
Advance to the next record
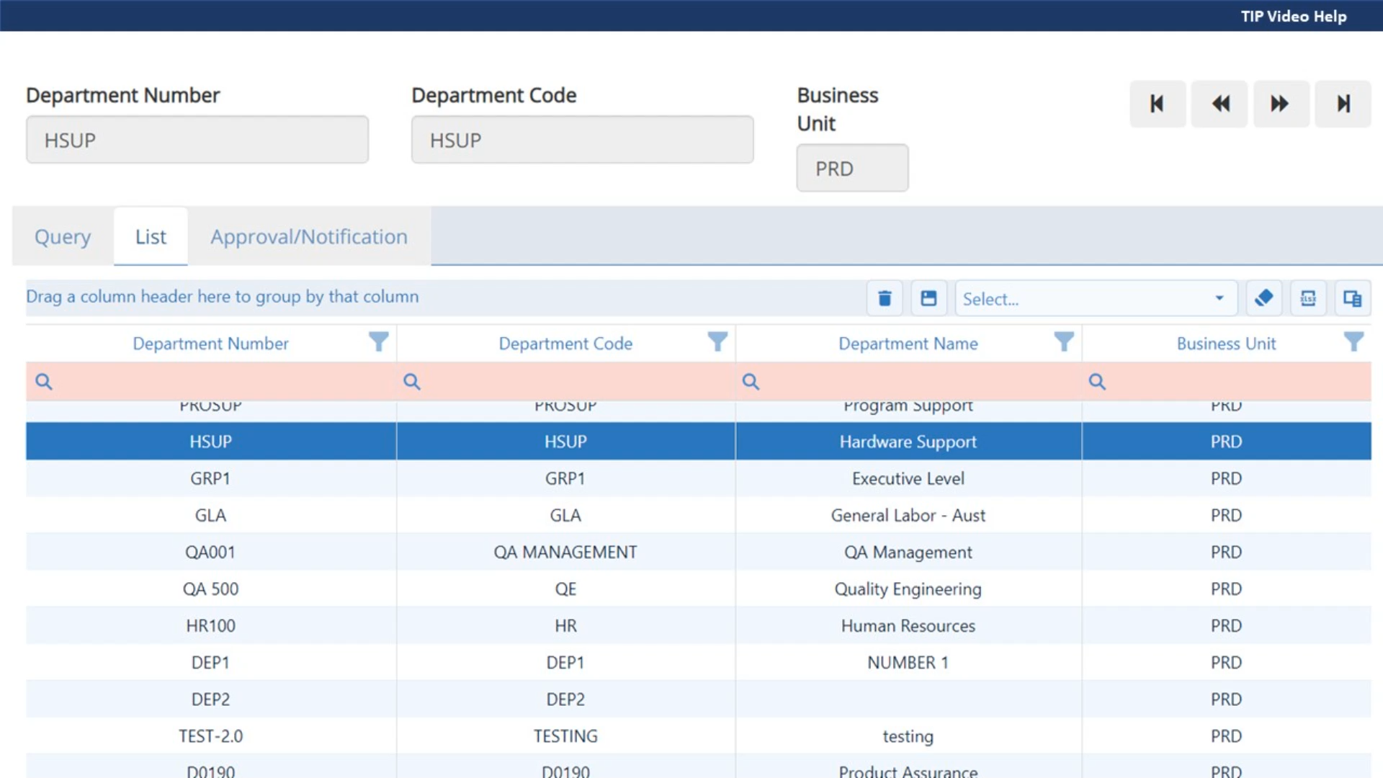(1281, 104)
